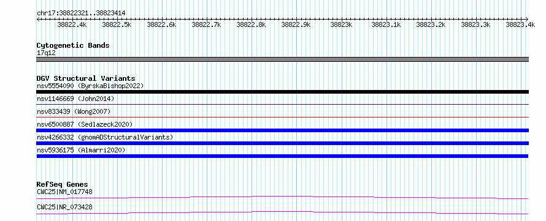The width and height of the screenshot is (546, 221).
Task: Click the nsv5936175 (Almarri2020) label
Action: pos(81,150)
